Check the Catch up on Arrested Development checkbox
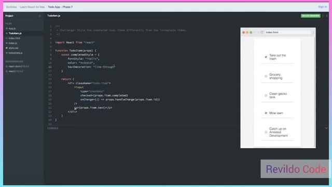The height and width of the screenshot is (187, 332). 266,132
